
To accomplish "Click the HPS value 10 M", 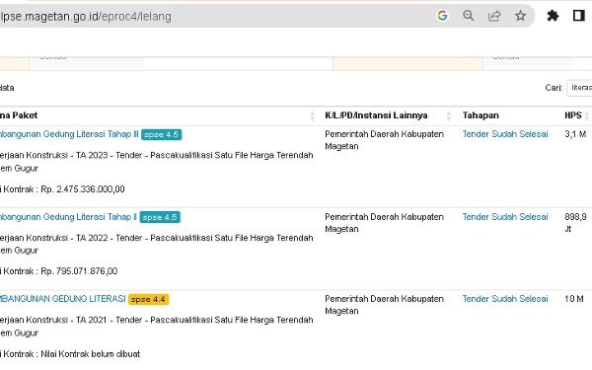I will tap(574, 299).
